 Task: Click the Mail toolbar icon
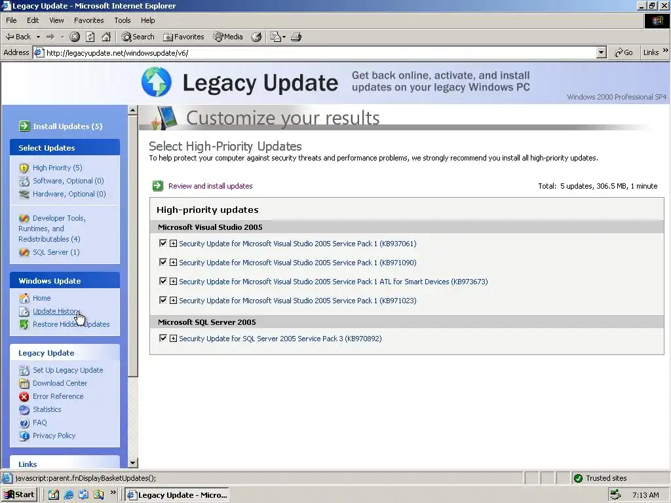coord(278,37)
